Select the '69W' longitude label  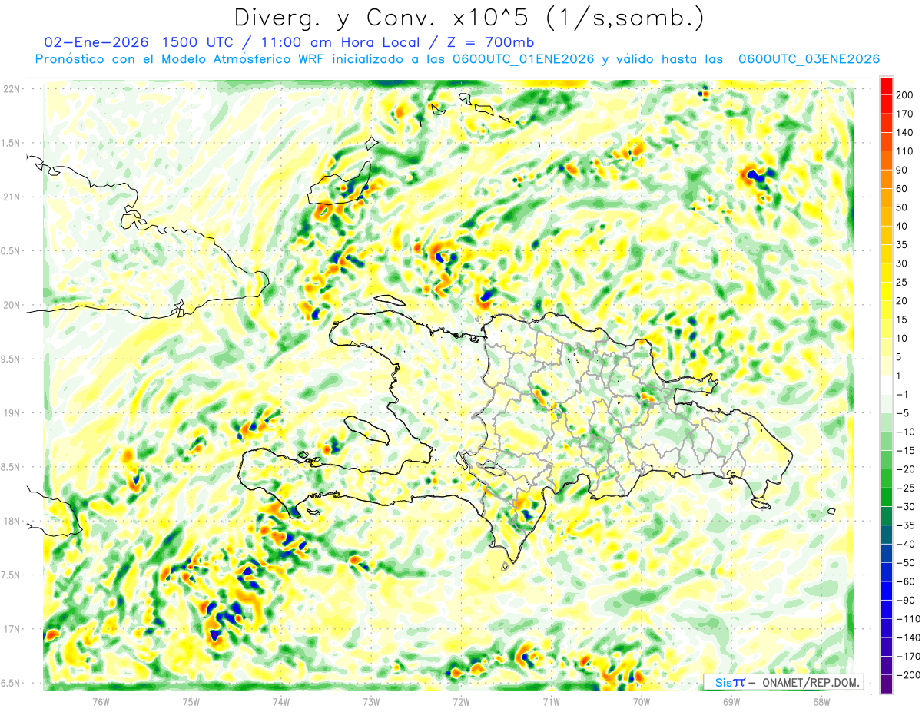pyautogui.click(x=731, y=701)
